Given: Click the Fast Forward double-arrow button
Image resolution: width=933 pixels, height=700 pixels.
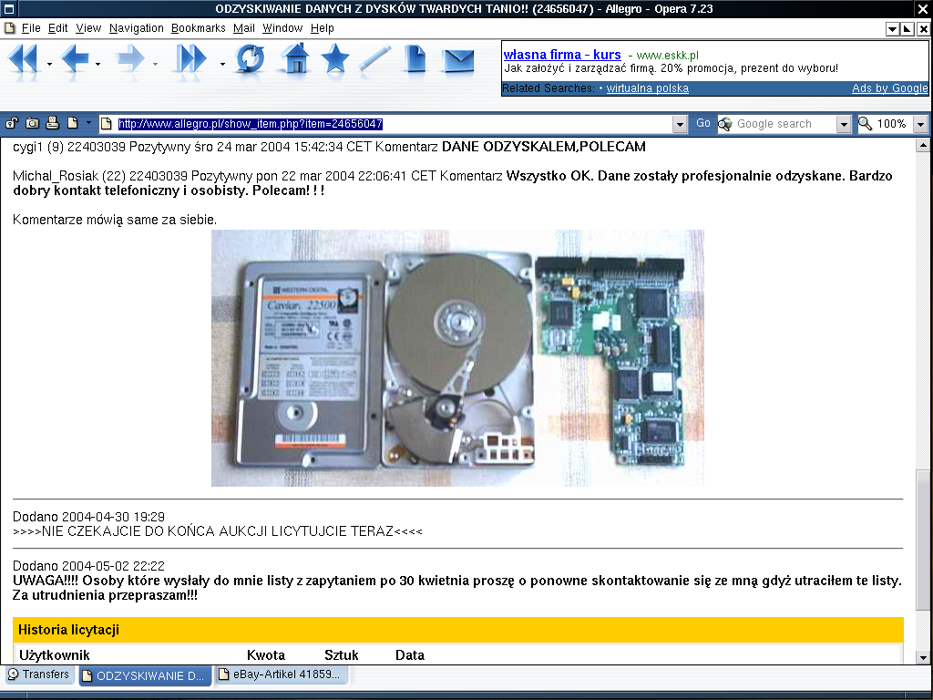Looking at the screenshot, I should tap(191, 59).
